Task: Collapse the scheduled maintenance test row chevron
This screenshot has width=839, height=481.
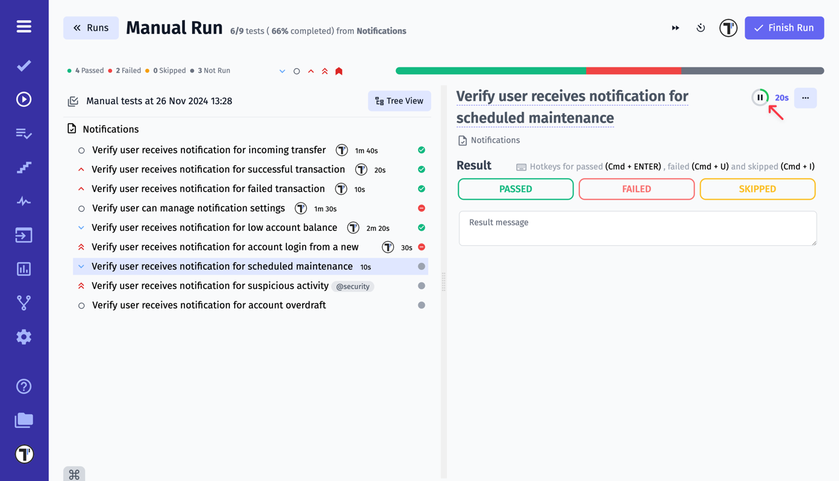Action: point(80,266)
